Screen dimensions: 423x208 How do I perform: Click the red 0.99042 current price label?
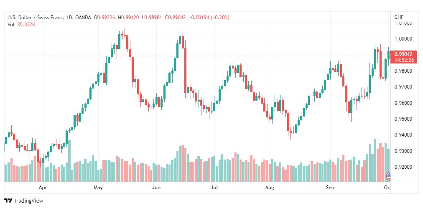pos(404,54)
